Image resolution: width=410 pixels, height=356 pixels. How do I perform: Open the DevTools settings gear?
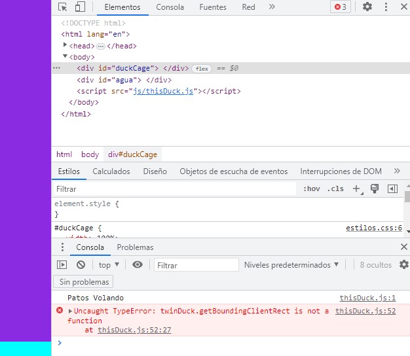point(367,7)
